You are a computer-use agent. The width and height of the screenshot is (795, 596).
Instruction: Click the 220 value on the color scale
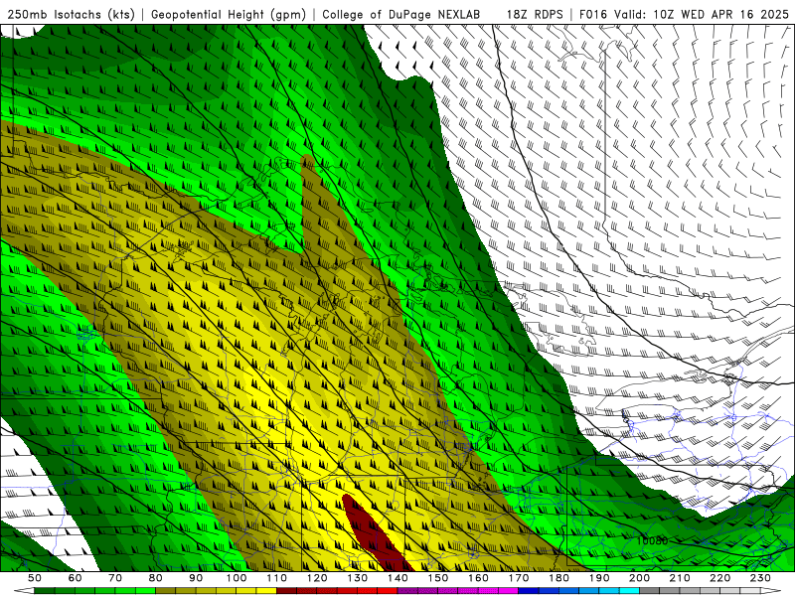coord(719,578)
